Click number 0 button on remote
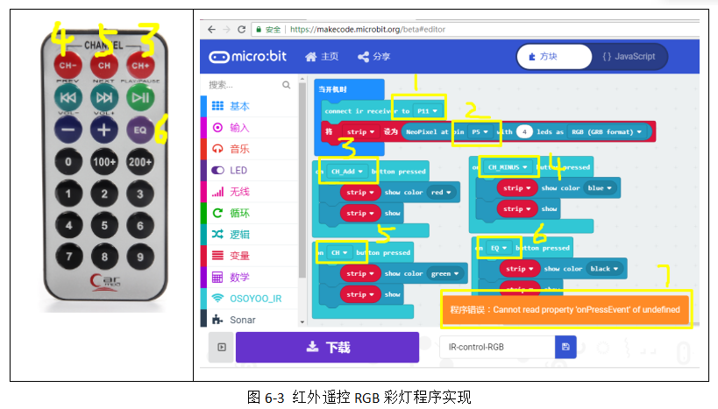This screenshot has width=718, height=409. [x=68, y=162]
